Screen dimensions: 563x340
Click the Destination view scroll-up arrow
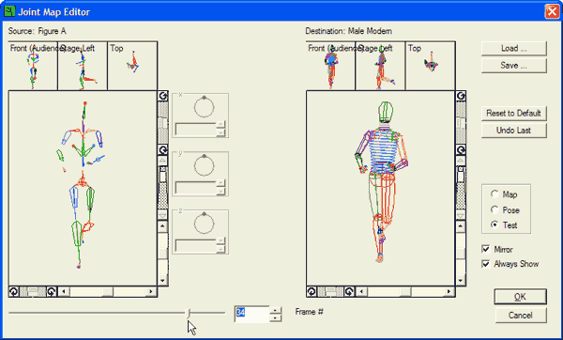[461, 226]
